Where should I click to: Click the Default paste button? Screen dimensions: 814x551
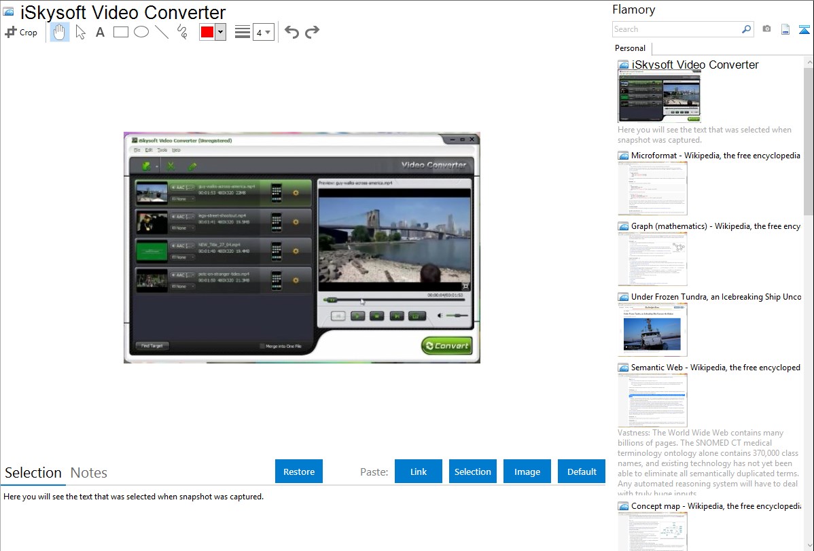582,472
